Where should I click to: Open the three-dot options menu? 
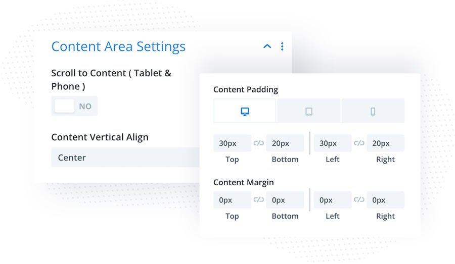pyautogui.click(x=282, y=46)
